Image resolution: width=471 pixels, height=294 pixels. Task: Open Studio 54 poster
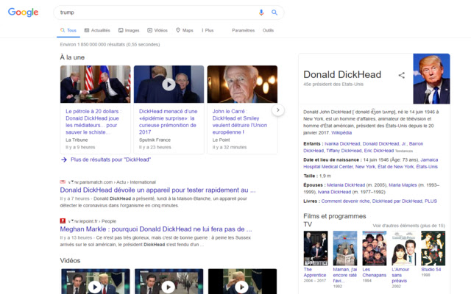click(433, 248)
